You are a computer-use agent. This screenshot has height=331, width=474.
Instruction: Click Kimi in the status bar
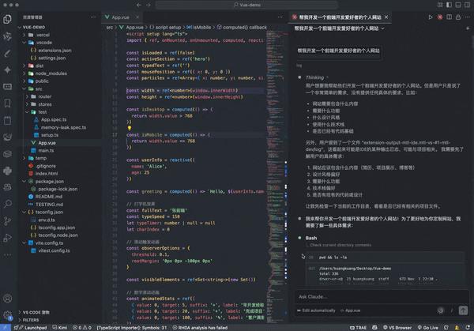click(x=60, y=328)
